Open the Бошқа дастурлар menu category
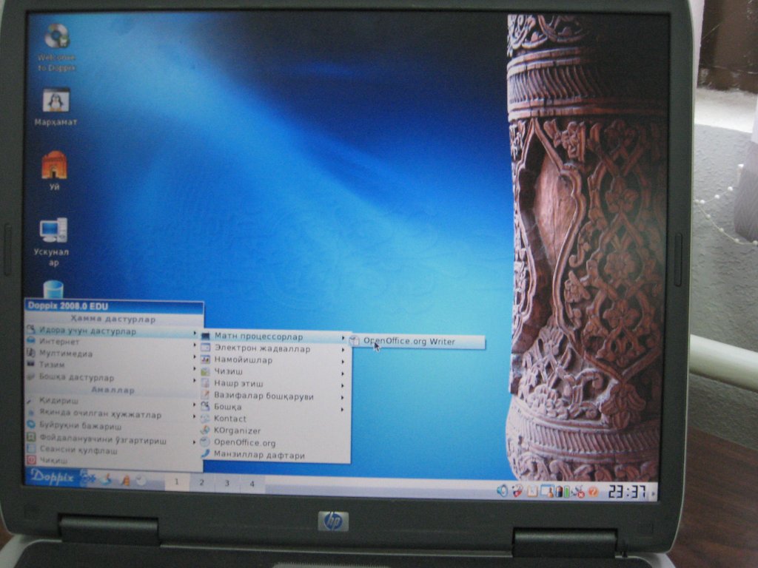Screen dimensions: 758x568 112,377
